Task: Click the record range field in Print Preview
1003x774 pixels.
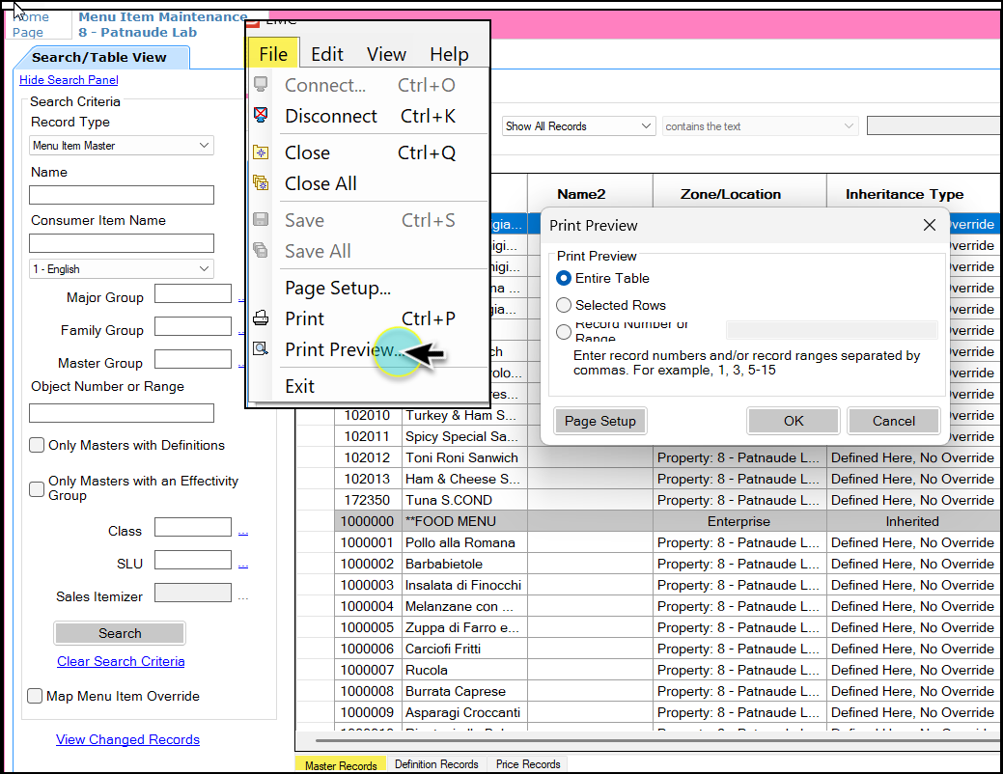Action: pos(831,330)
